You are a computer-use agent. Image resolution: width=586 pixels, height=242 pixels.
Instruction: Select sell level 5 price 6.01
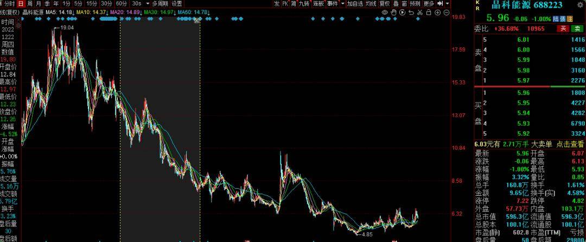pyautogui.click(x=524, y=40)
